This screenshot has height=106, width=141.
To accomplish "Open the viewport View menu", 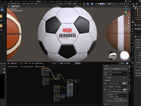I will point(24,4).
